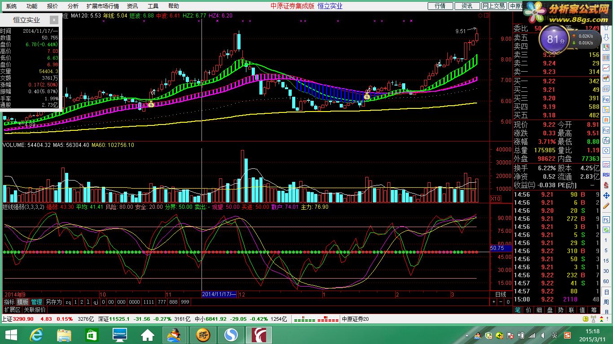Viewport: 613px width, 344px height.
Task: Click the + chart zoom button
Action: tap(494, 302)
